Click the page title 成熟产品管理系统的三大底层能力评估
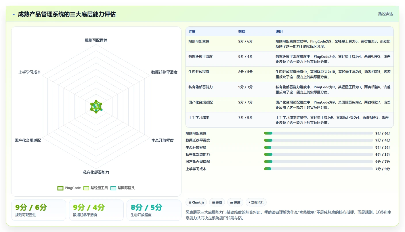405x232 pixels. (x=67, y=14)
